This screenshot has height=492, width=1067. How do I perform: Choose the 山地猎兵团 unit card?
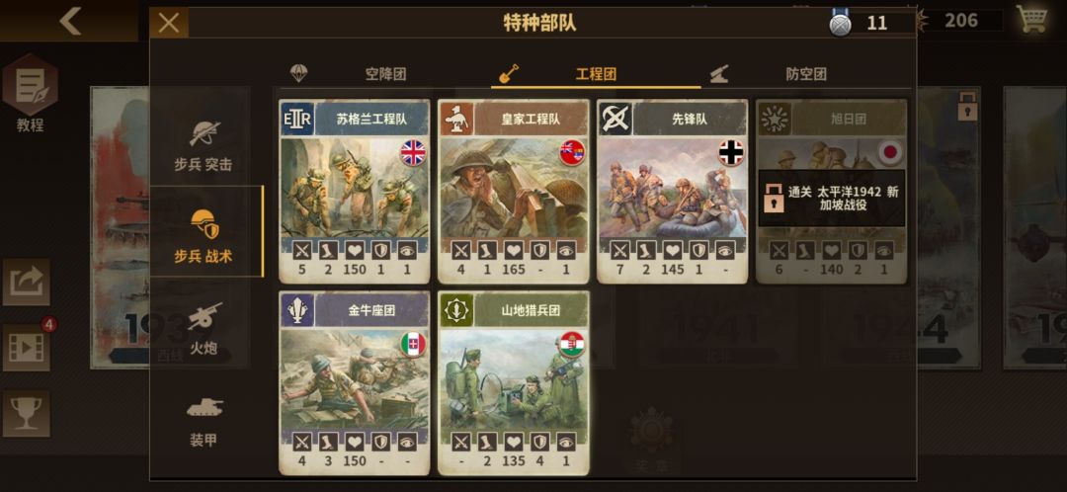pyautogui.click(x=514, y=383)
